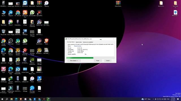Open the 'New folder' on the desktop's left side
Screen dimensions: 181x101
[3, 22]
